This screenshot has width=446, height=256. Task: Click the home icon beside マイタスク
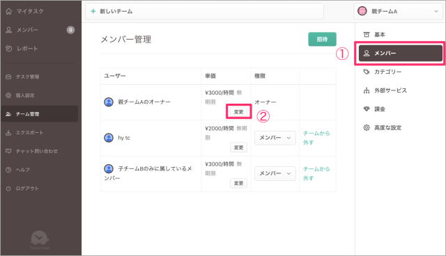pos(9,11)
